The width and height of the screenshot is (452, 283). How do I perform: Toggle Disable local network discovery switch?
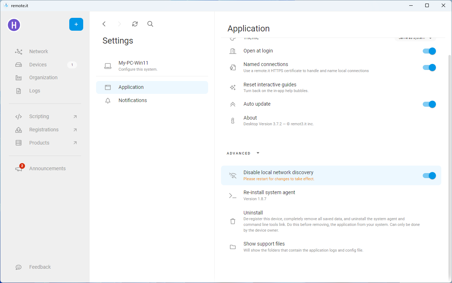click(429, 176)
